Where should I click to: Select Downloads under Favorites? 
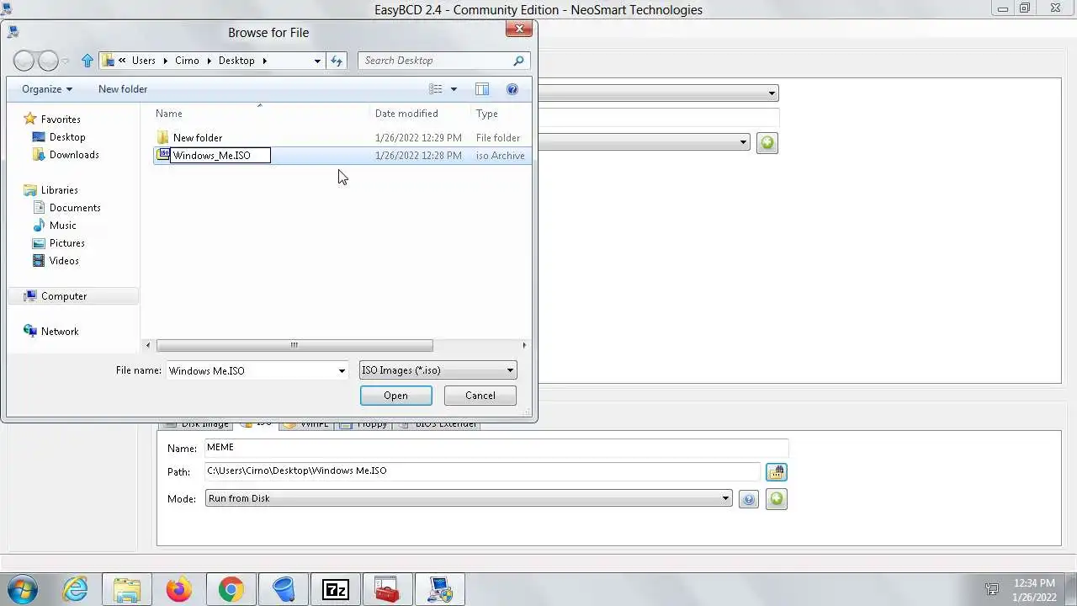74,155
